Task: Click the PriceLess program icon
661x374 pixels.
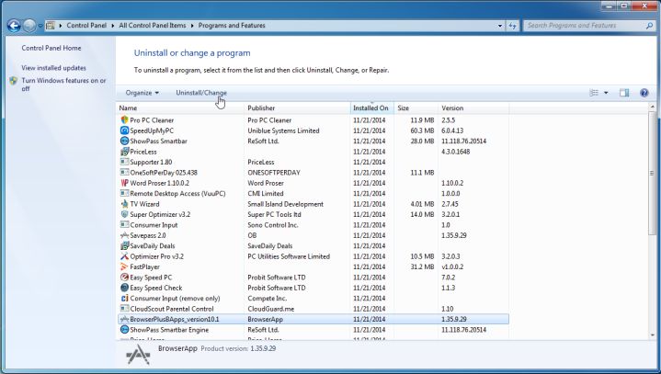Action: 124,152
